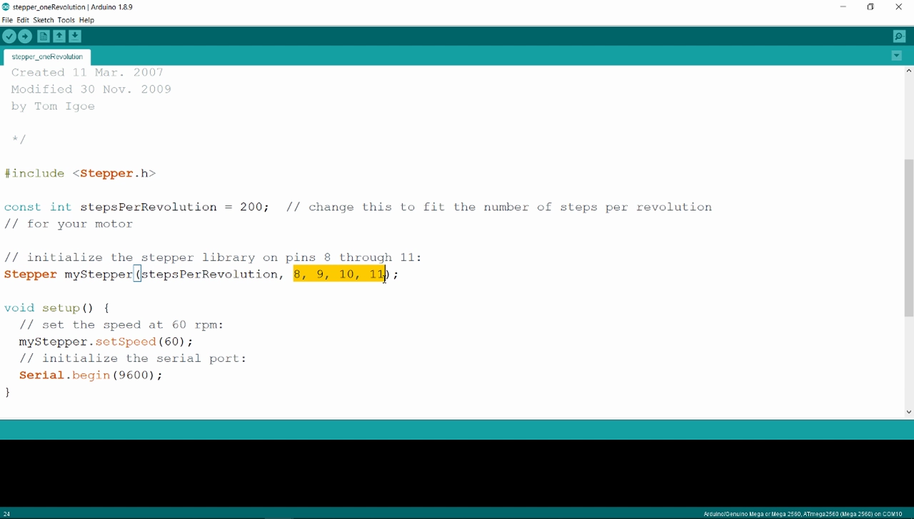Click the Open sketch icon
Image resolution: width=914 pixels, height=519 pixels.
point(58,36)
